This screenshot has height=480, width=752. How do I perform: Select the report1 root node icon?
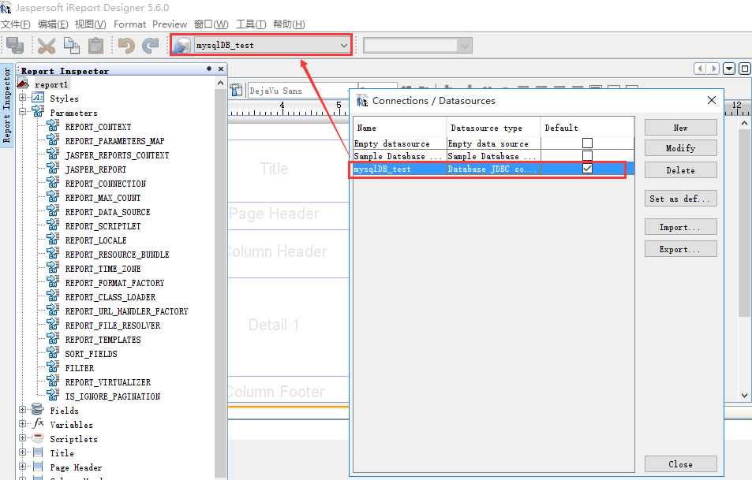(x=23, y=84)
